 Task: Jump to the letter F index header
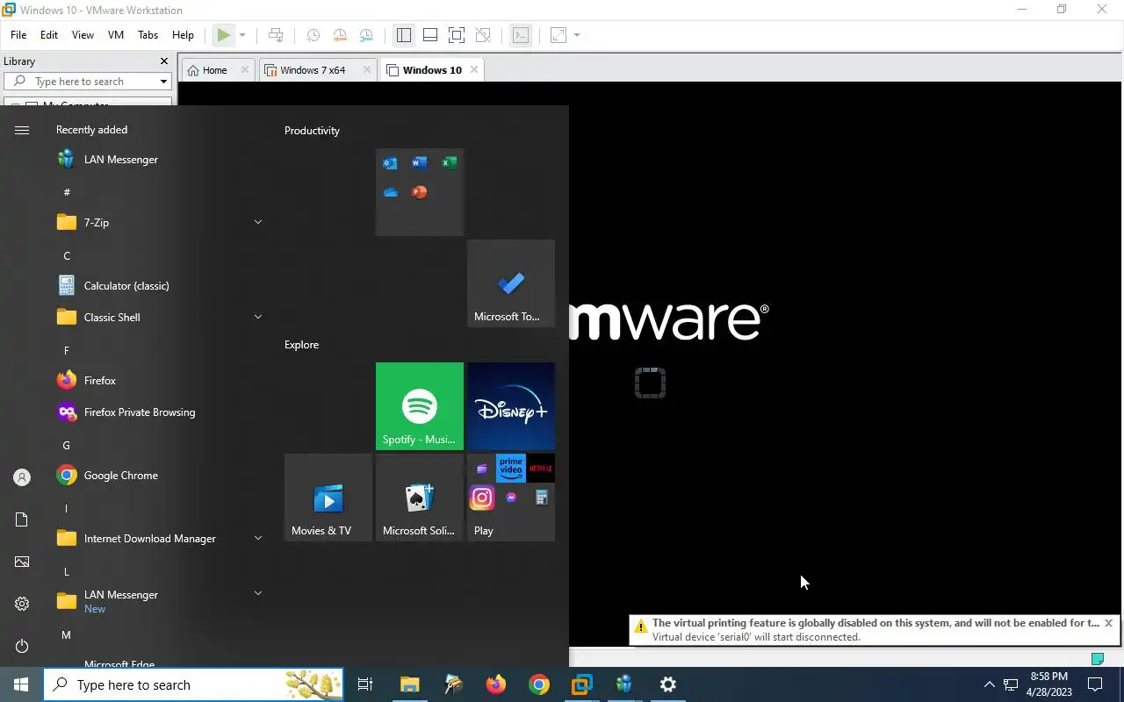click(x=66, y=350)
